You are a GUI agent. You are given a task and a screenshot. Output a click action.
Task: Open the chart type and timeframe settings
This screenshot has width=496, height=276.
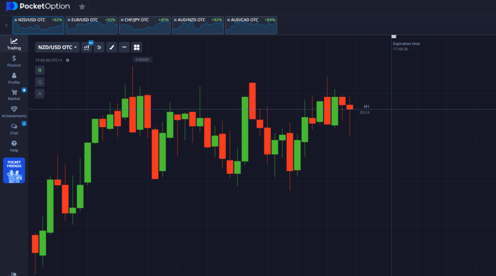tap(87, 47)
